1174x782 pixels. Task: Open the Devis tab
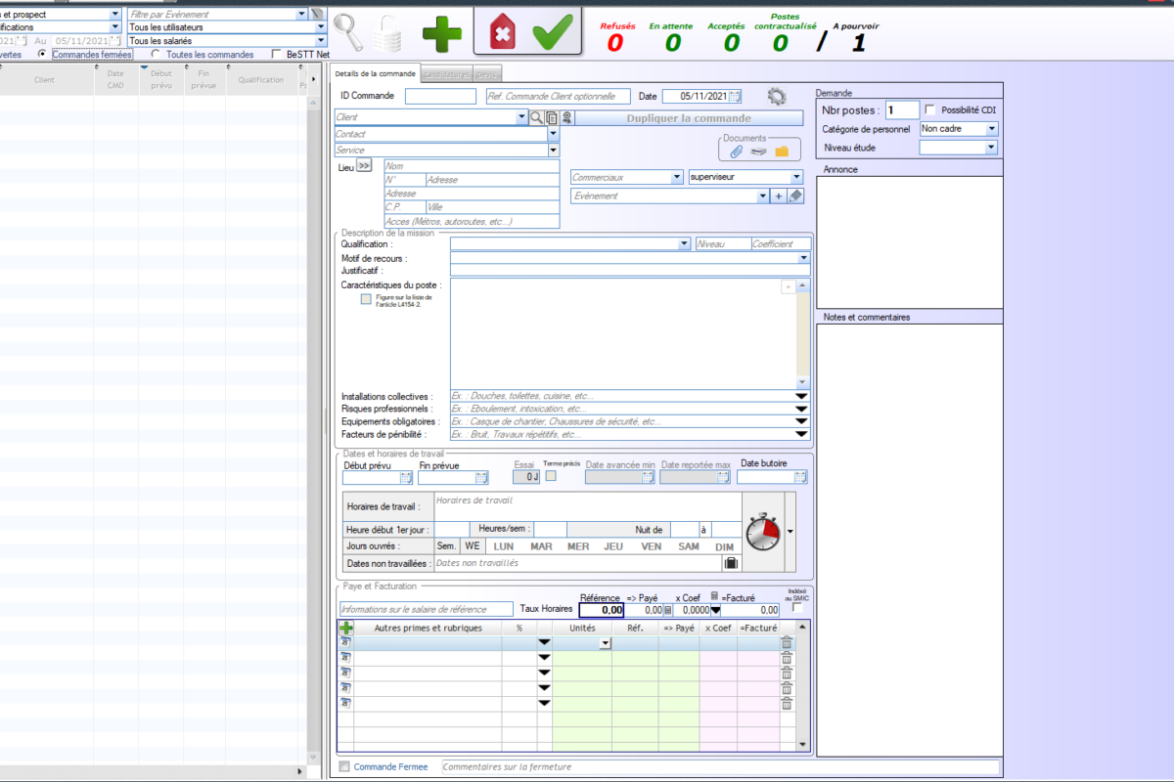point(486,74)
